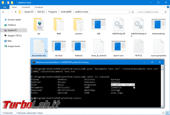Image resolution: width=170 pixels, height=115 pixels.
Task: Open Rete in the sidebar
Action: 9,41
